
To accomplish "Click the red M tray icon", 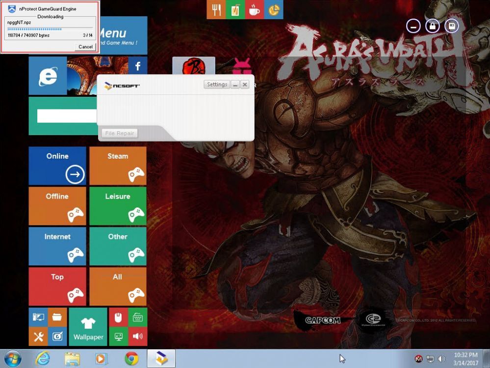I will pyautogui.click(x=418, y=359).
